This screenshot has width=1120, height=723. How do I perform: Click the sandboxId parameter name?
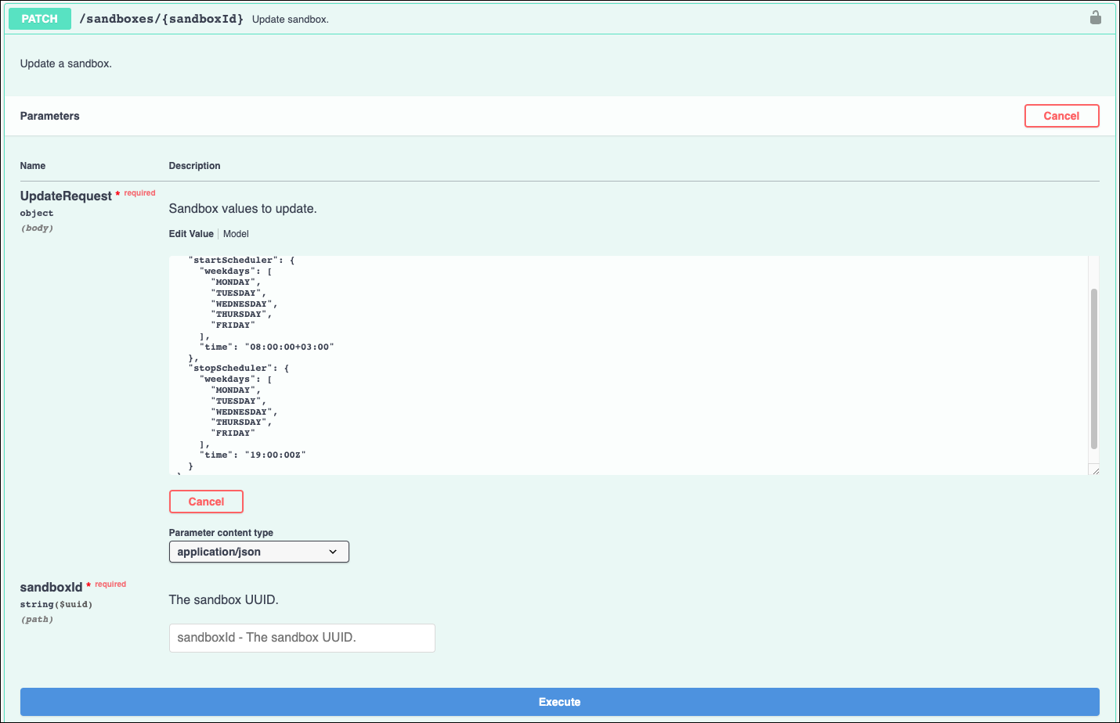tap(51, 588)
